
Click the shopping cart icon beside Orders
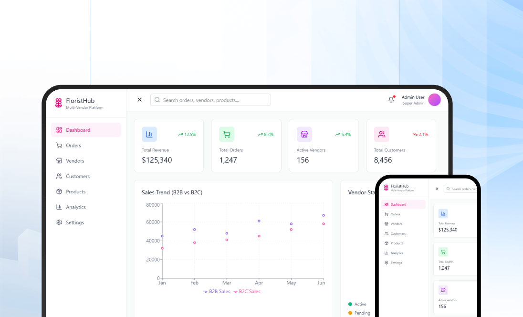click(59, 145)
